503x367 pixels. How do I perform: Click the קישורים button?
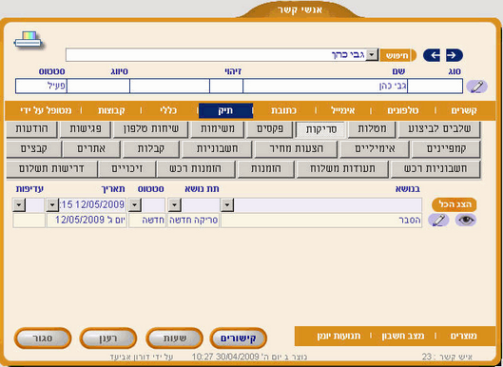[x=239, y=338]
